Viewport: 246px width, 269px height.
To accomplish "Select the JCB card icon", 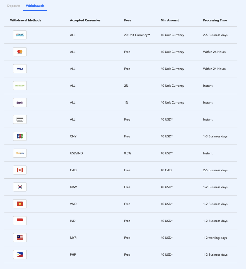I will [20, 136].
